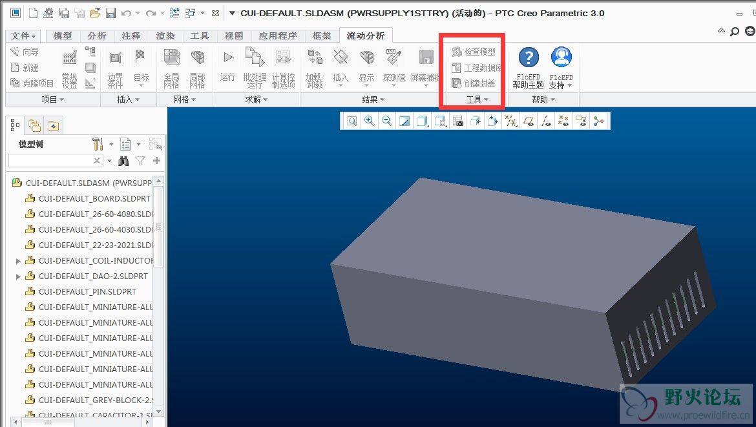This screenshot has height=427, width=756.
Task: Click the Zoom Out magnifier icon
Action: 386,121
